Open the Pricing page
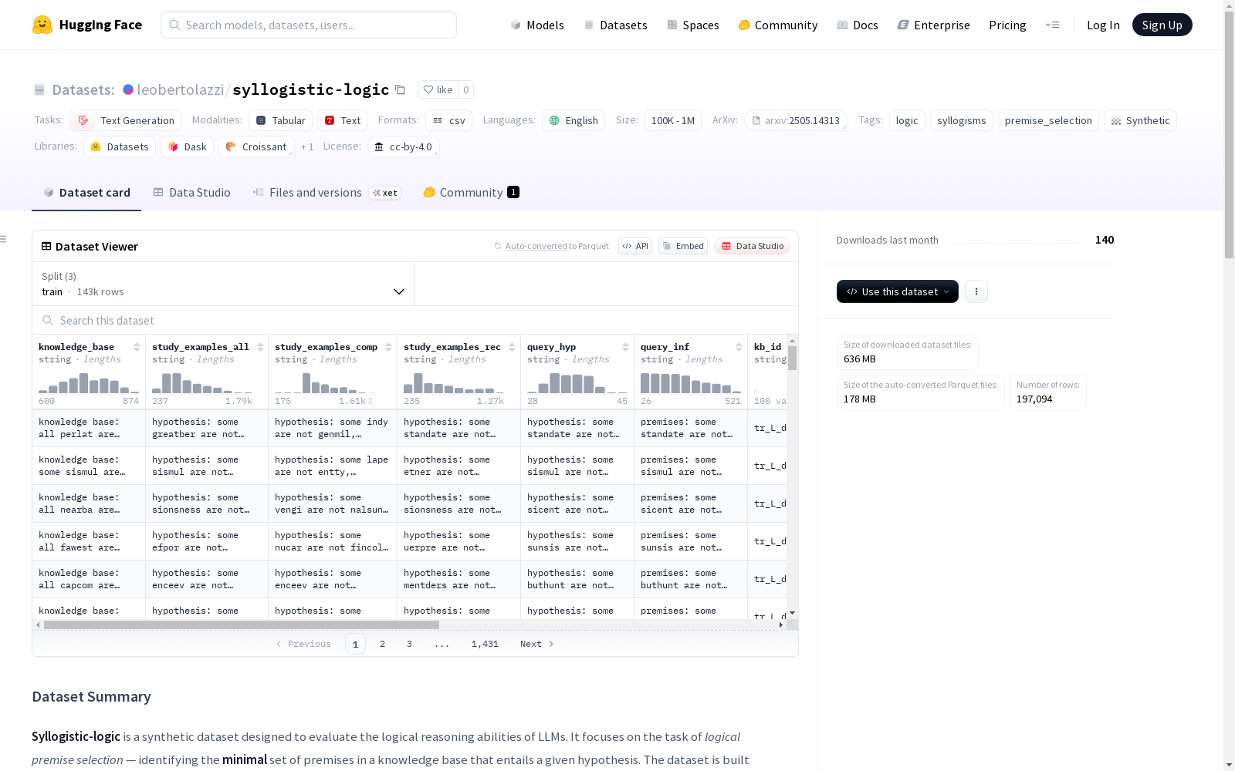 [x=1007, y=25]
